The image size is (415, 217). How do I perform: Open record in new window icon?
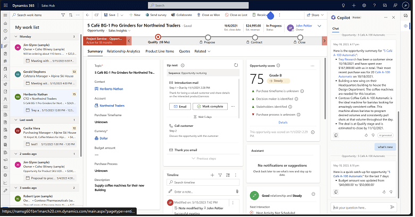[x=97, y=15]
